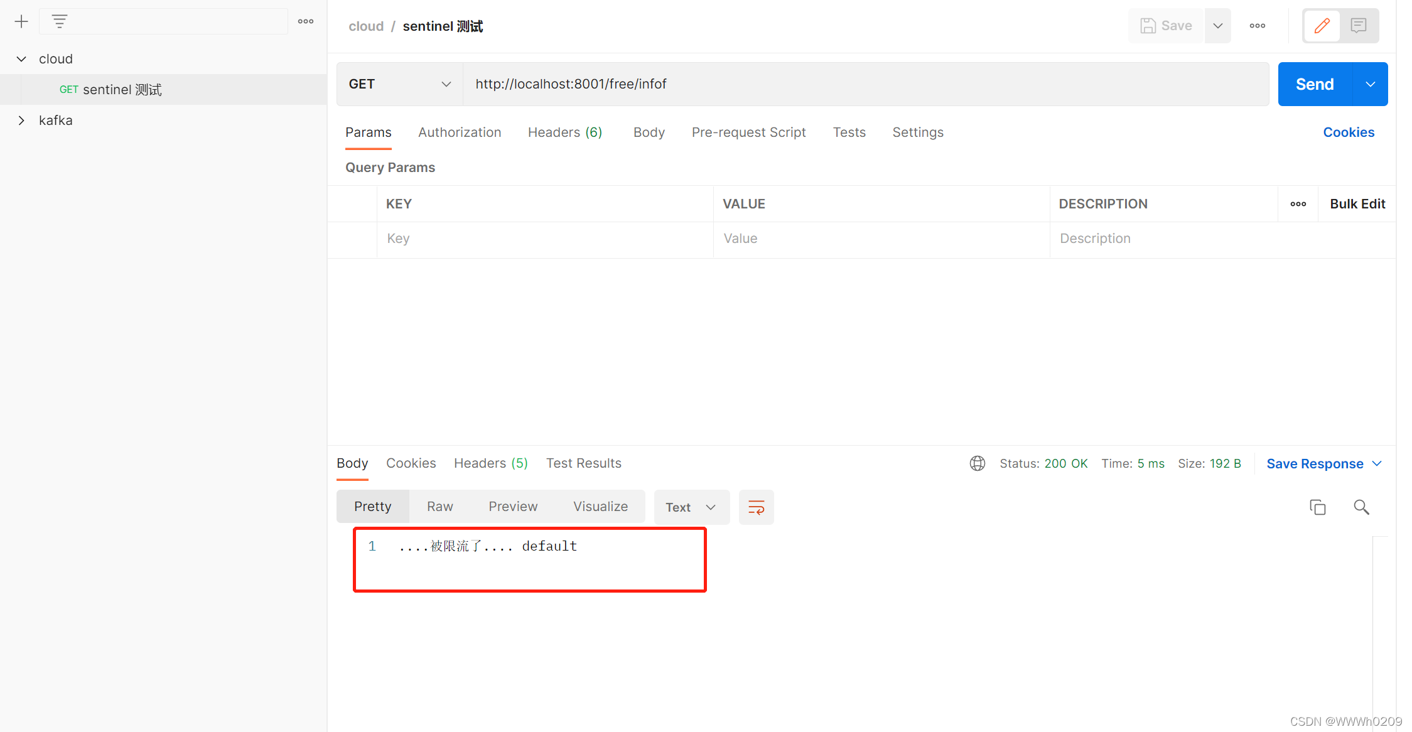This screenshot has width=1412, height=732.
Task: Click the globe network information icon
Action: coord(977,464)
